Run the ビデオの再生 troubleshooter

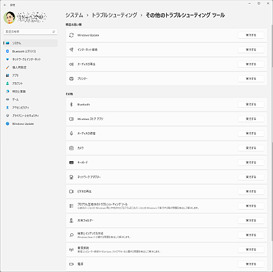[x=251, y=191]
